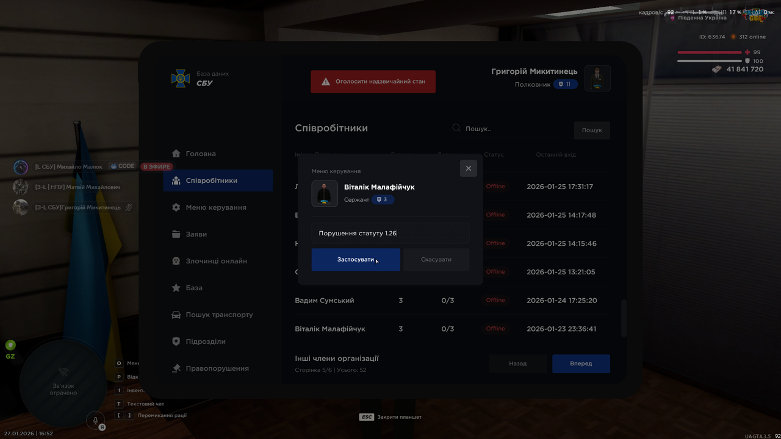
Task: Click Віталік Малафійчук avatar in dialog
Action: [325, 194]
